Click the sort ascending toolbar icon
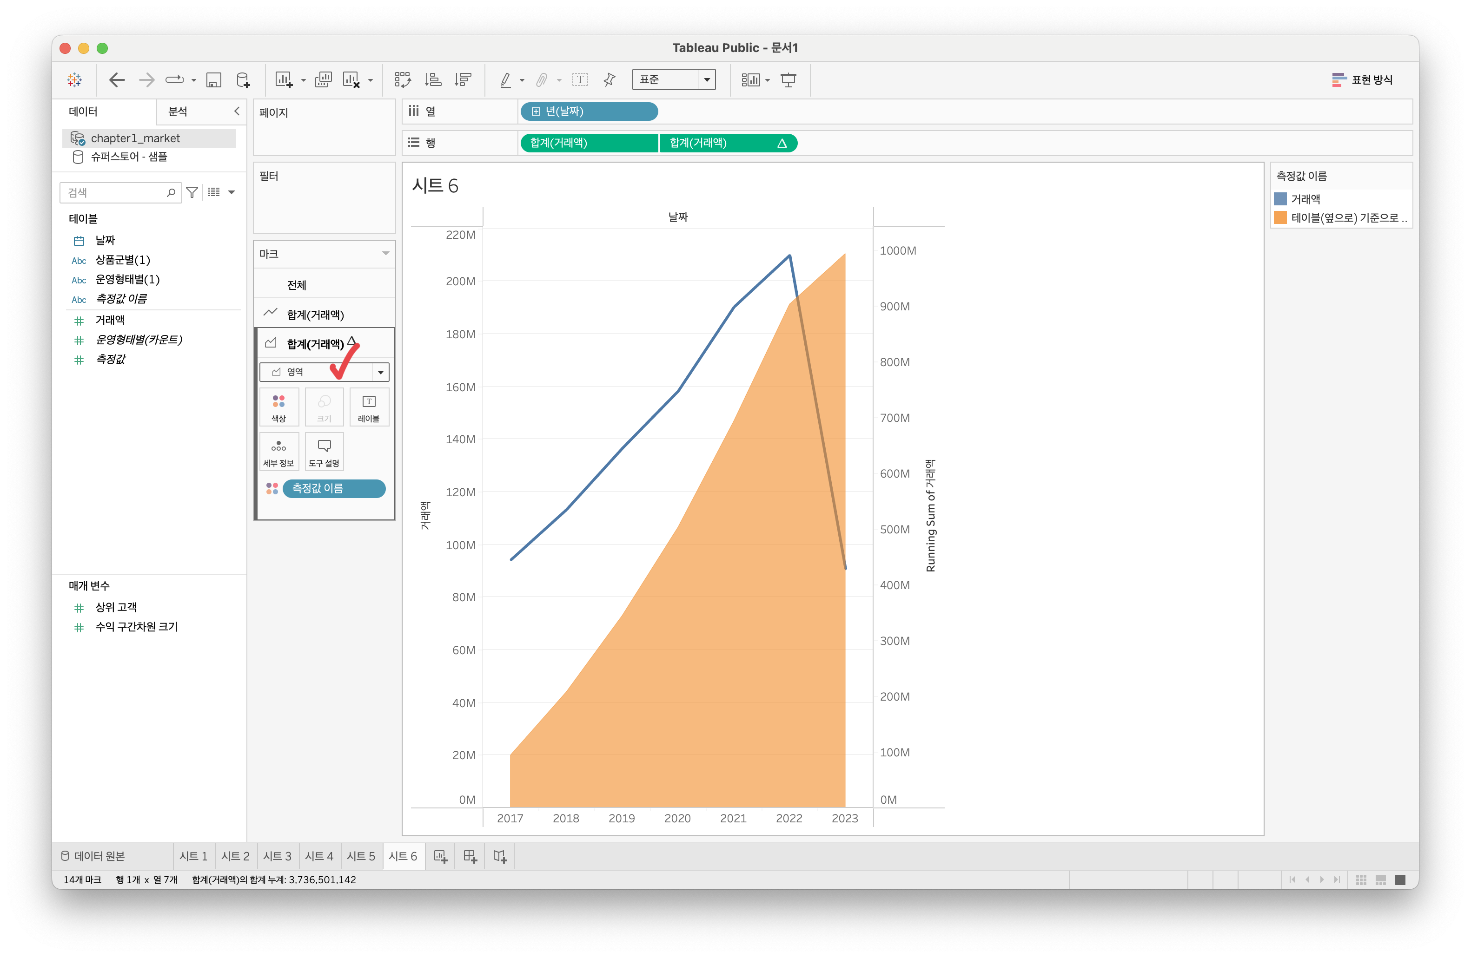Screen dimensions: 1471x958 (433, 80)
